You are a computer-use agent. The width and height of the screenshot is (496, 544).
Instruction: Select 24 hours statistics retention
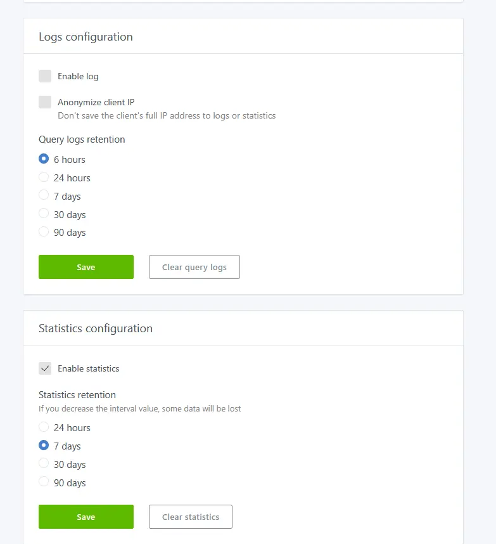tap(44, 427)
